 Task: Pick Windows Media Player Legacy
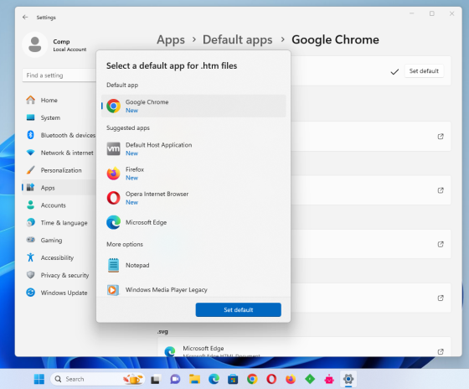[193, 289]
